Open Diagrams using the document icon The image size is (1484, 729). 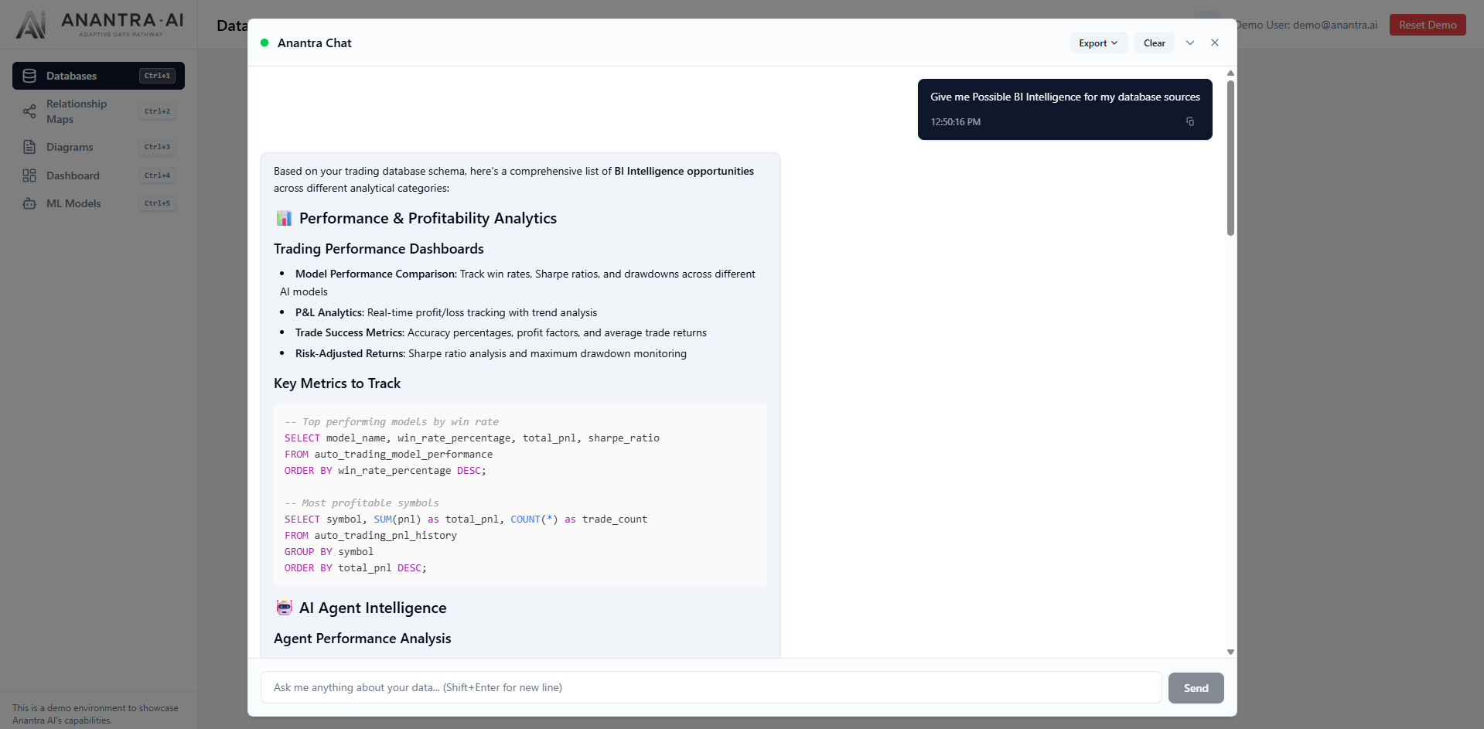(29, 147)
